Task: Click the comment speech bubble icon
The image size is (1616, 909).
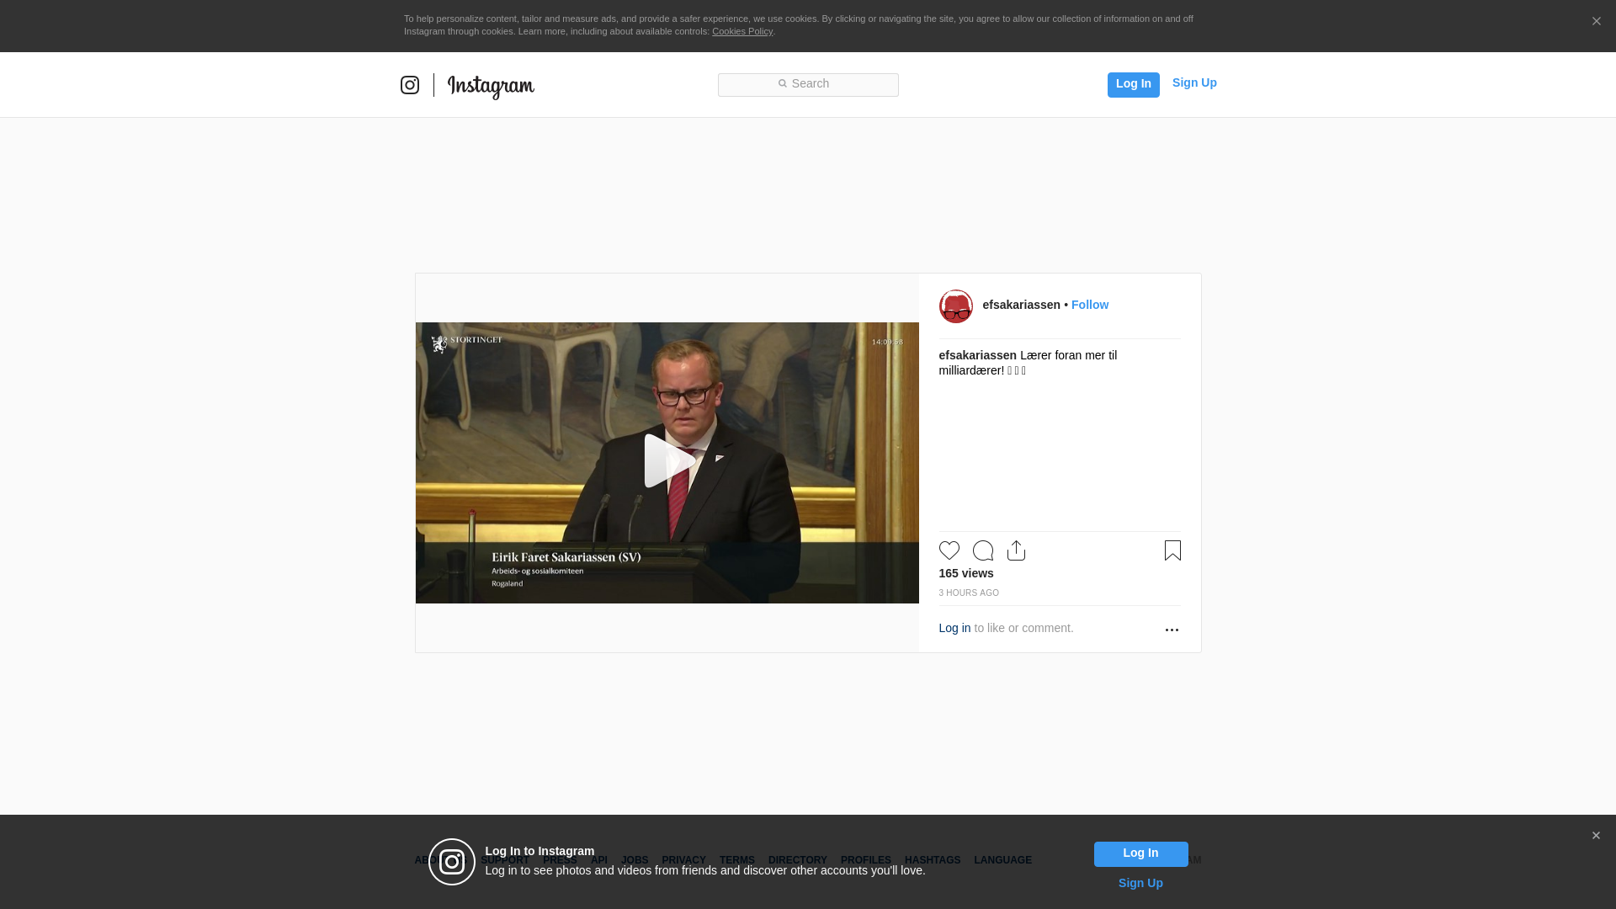Action: tap(982, 550)
